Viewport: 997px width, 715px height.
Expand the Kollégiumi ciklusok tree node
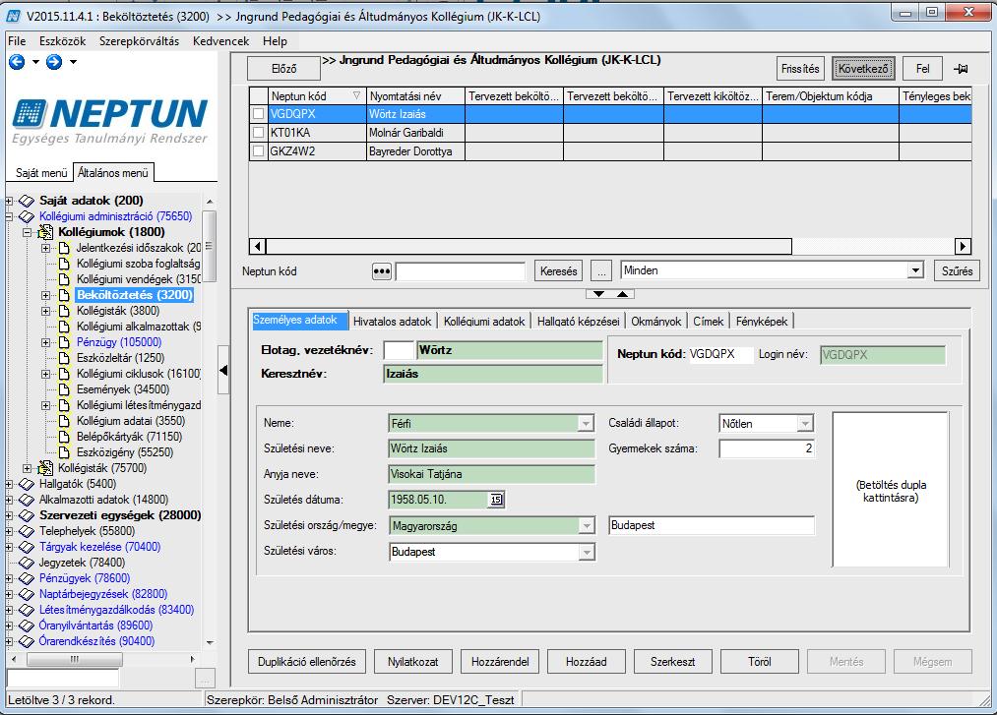(45, 374)
